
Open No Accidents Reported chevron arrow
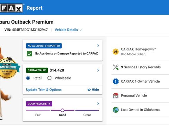tap(98, 46)
